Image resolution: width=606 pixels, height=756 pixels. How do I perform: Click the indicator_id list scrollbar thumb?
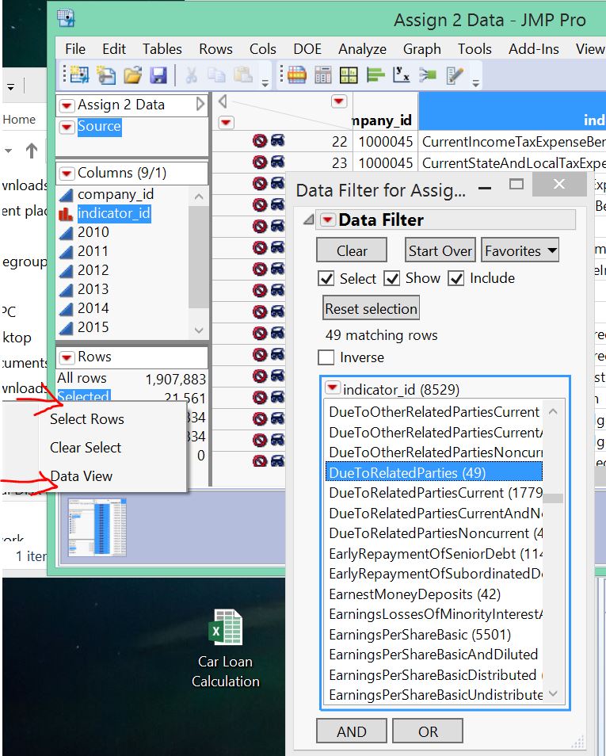[553, 498]
